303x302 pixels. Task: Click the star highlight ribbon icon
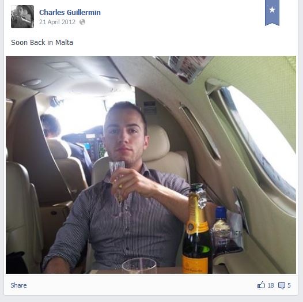(x=272, y=12)
